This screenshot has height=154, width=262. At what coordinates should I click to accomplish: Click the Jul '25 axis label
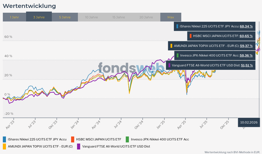pyautogui.click(x=203, y=124)
